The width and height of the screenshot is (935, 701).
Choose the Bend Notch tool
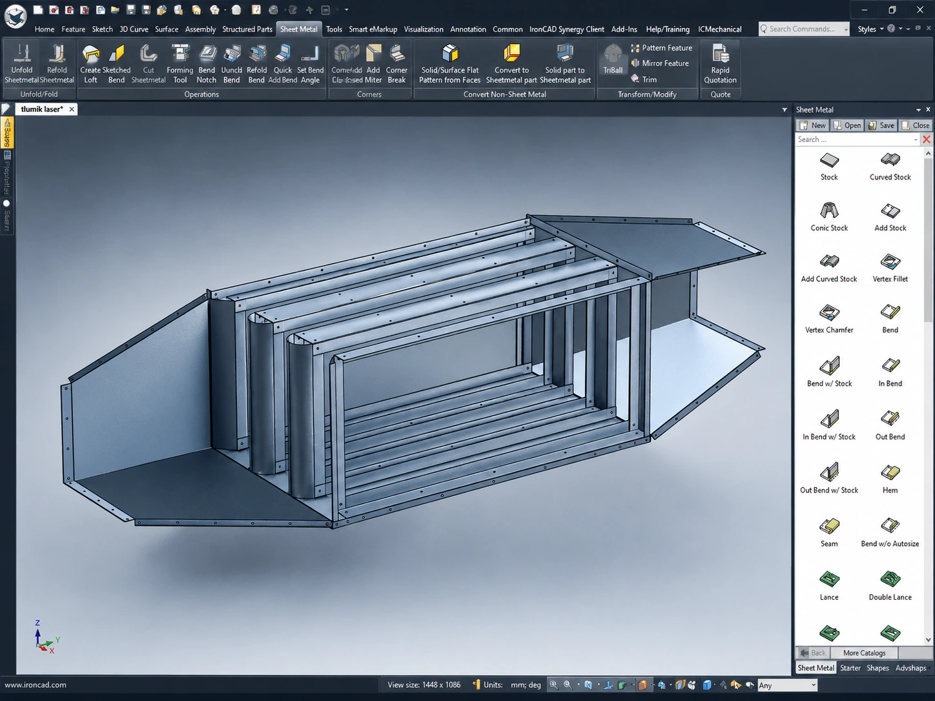click(207, 64)
